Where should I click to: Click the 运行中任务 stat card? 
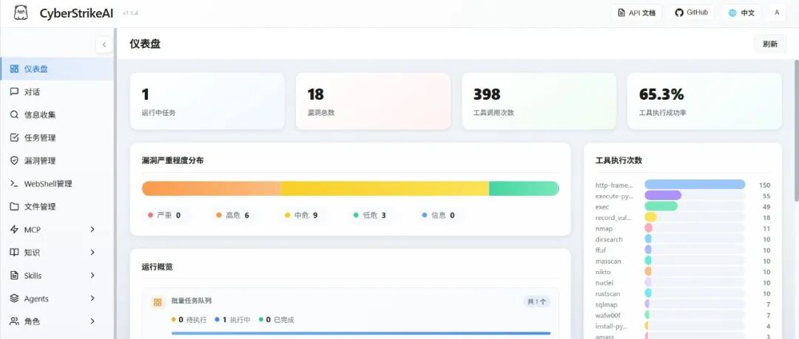coord(207,101)
